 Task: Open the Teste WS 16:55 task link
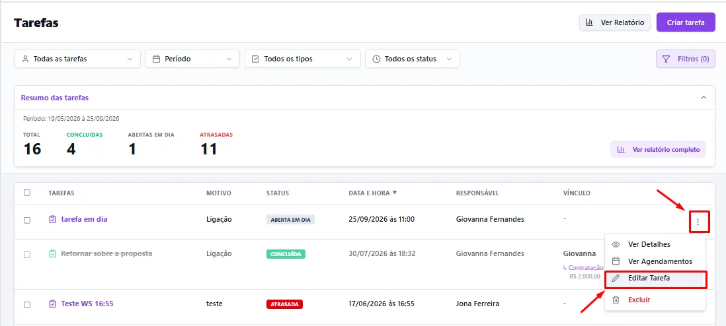pos(87,304)
